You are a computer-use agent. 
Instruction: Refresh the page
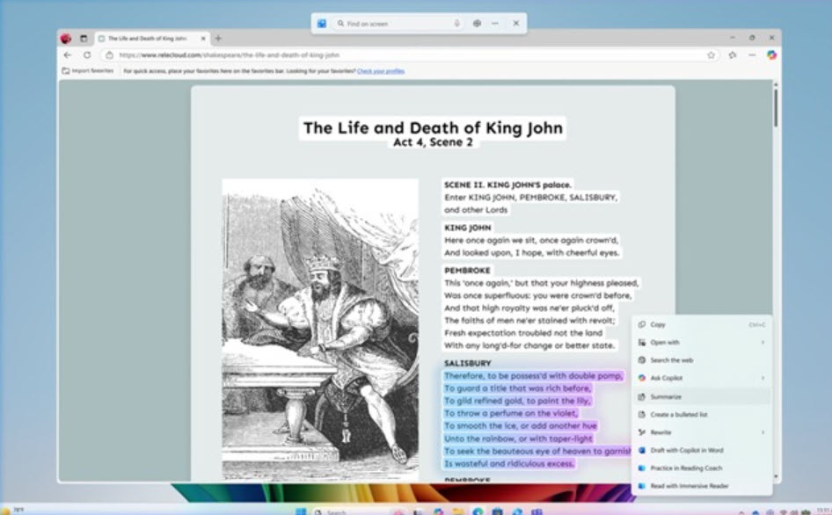point(87,55)
